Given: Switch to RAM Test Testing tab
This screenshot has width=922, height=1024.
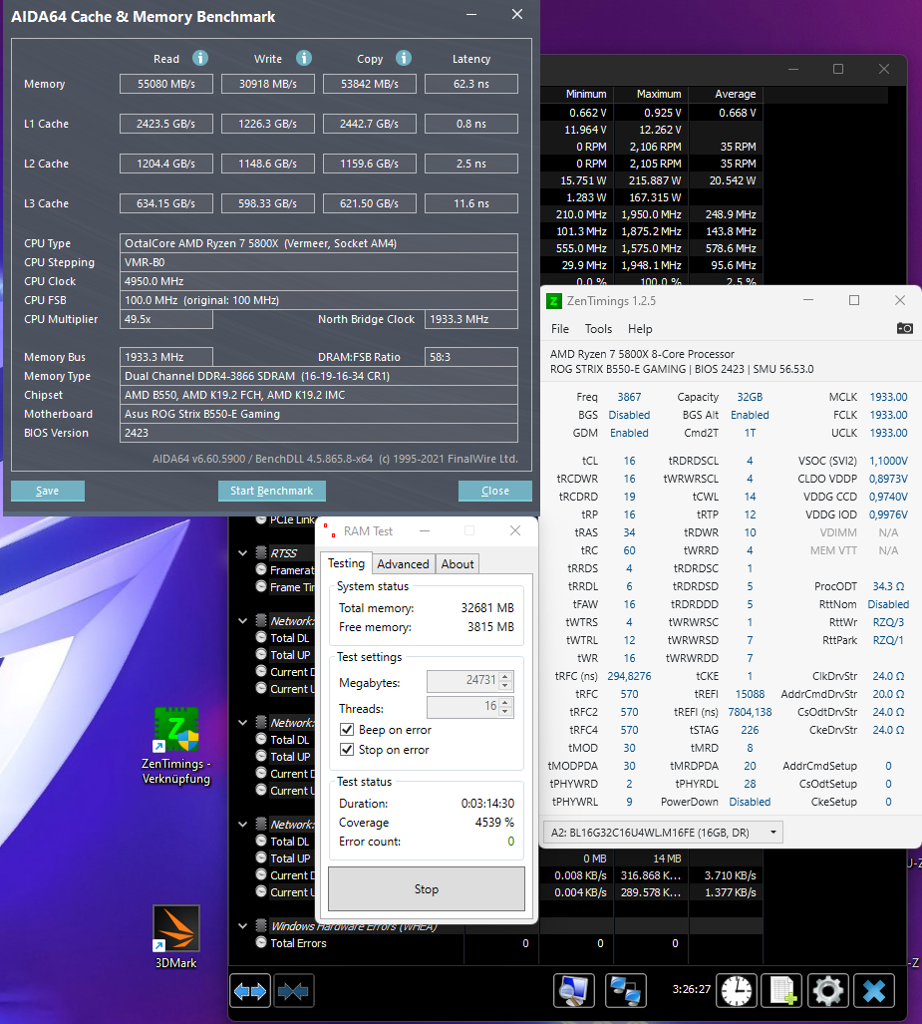Looking at the screenshot, I should [x=346, y=563].
